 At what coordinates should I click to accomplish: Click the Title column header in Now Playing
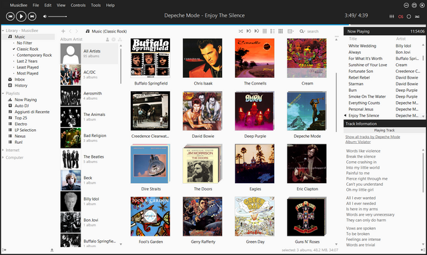tap(353, 39)
